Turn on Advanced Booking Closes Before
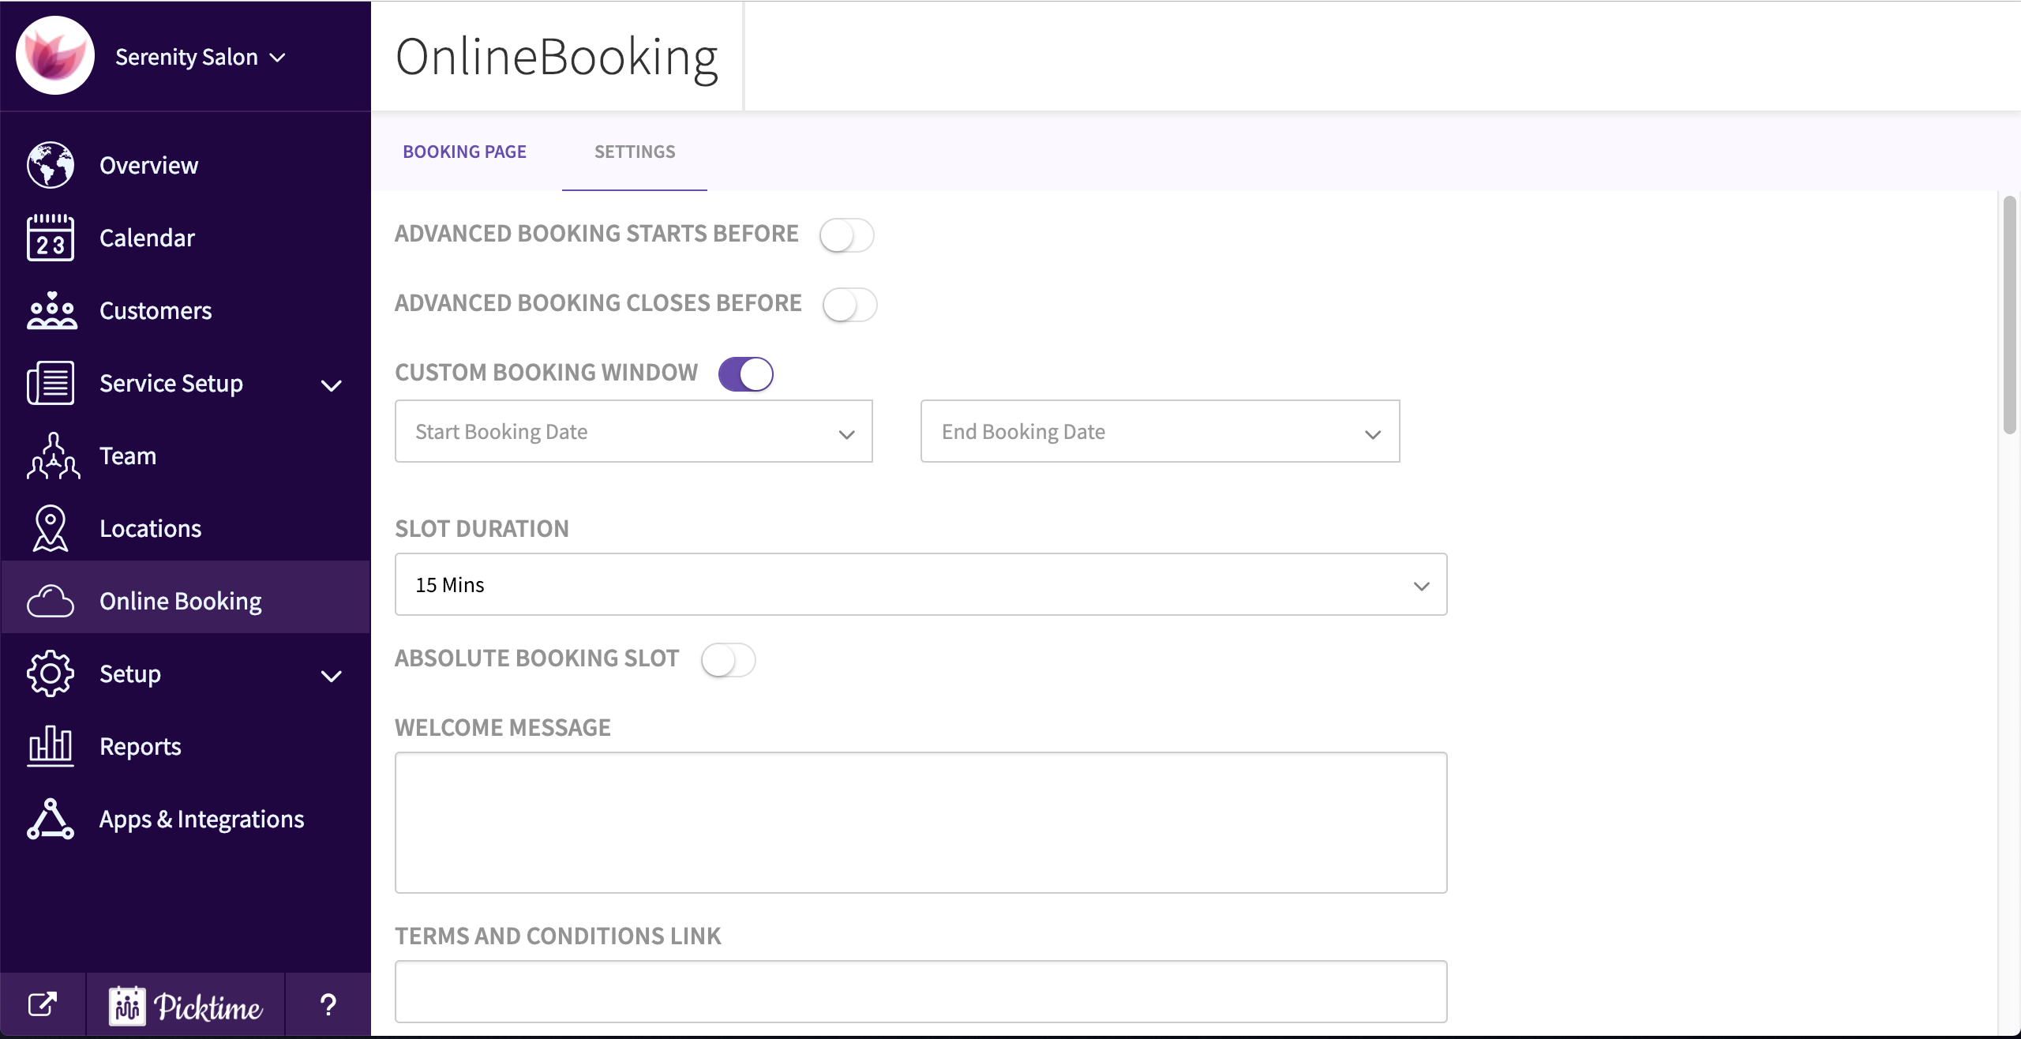The image size is (2021, 1039). click(x=850, y=304)
